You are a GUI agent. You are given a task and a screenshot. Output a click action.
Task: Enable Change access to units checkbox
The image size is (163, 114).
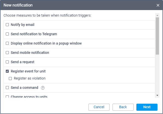tap(7, 97)
